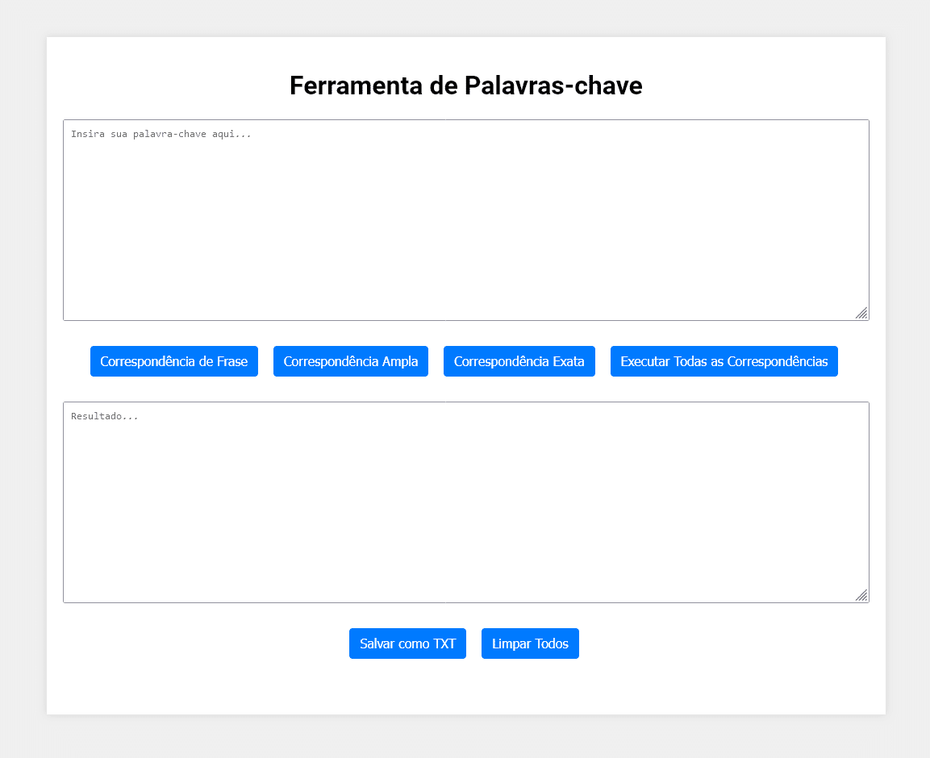
Task: Click the 'Insira sua palavra-chave aqui...' placeholder text
Action: click(161, 134)
